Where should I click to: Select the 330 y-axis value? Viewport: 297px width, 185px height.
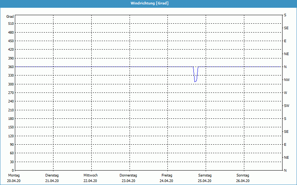point(11,75)
